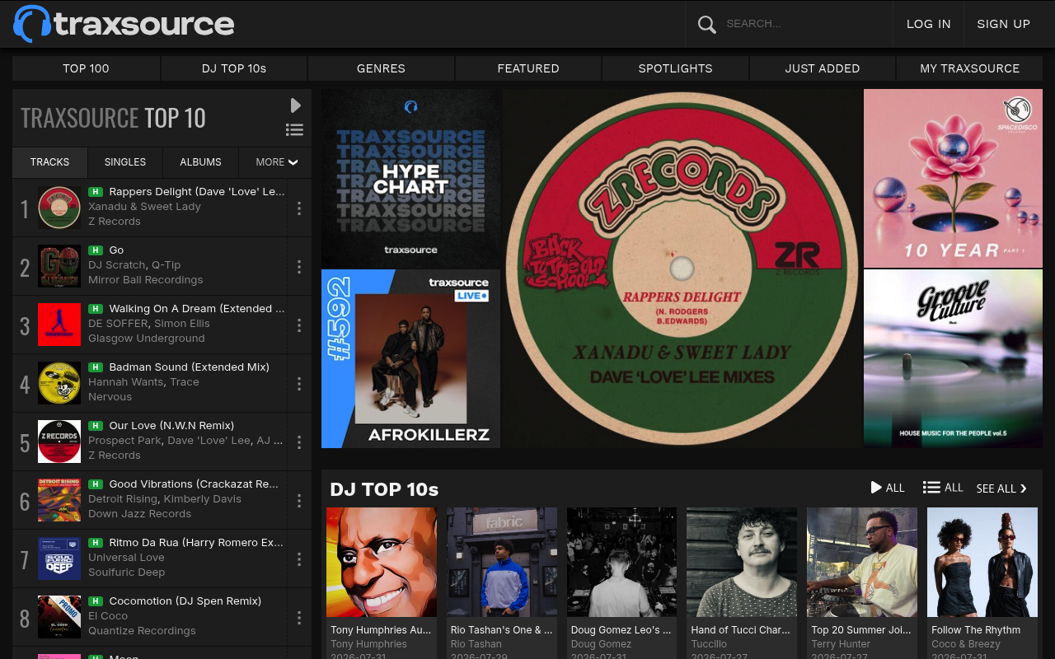Open the Hannah Wants artist link
Screen dimensions: 1055x659
point(125,382)
